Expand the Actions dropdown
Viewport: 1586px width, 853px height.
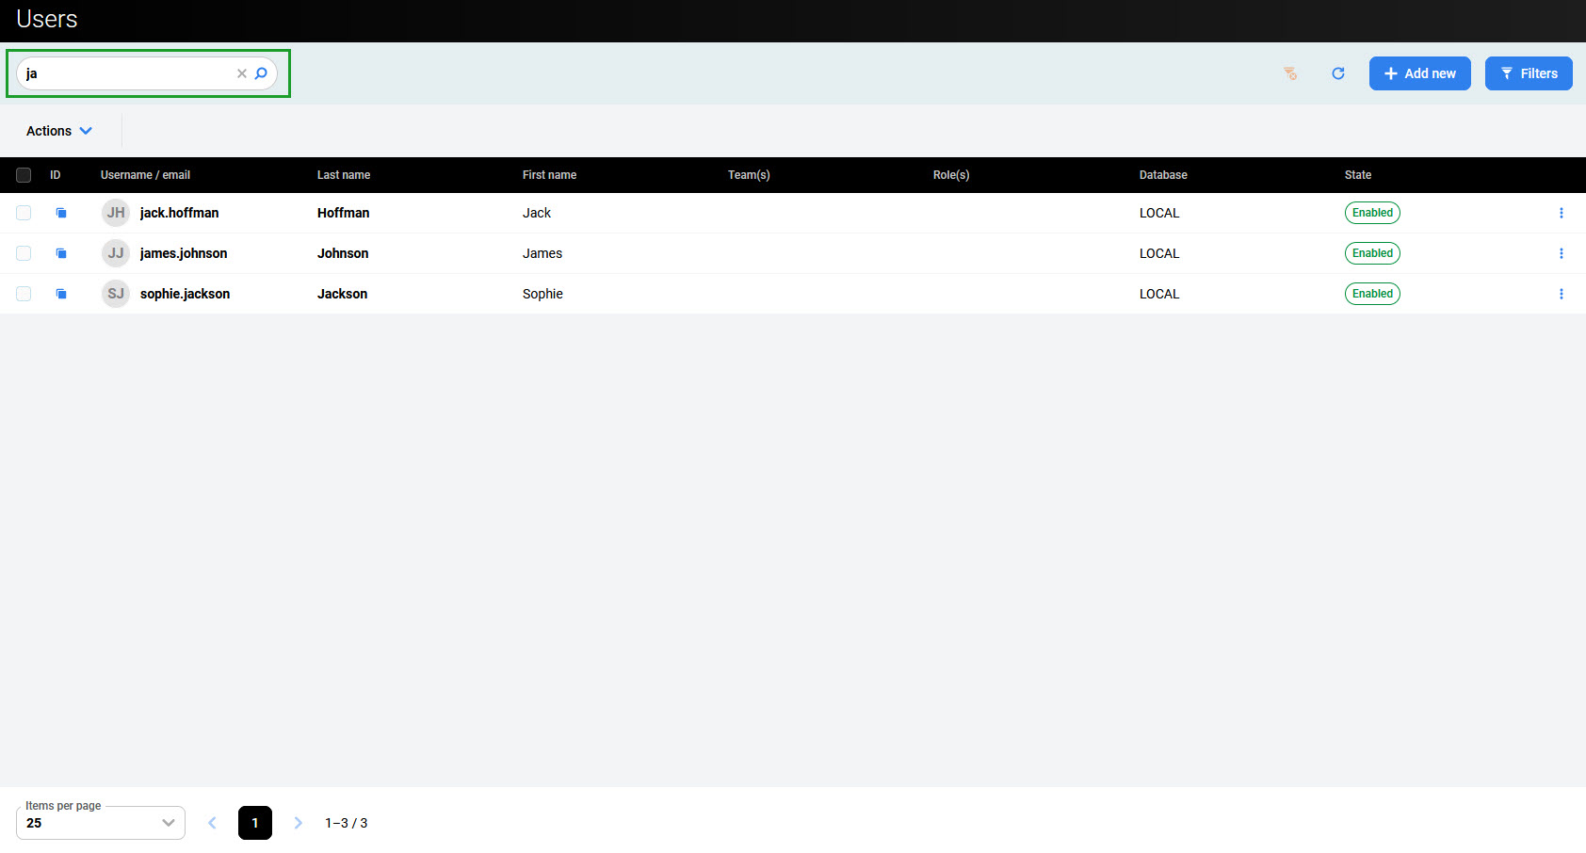pos(59,131)
